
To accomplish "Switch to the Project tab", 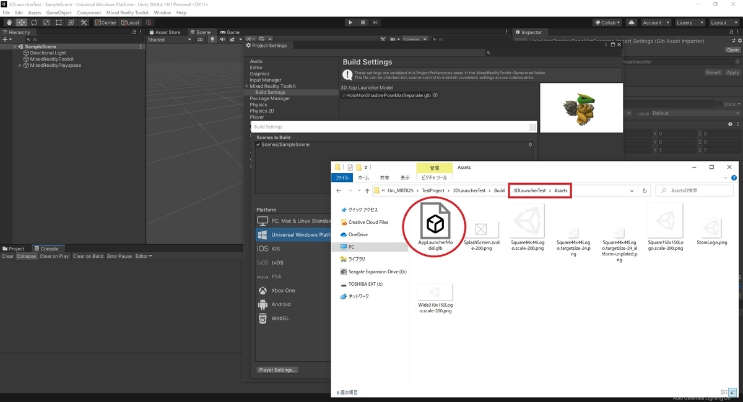I will pos(14,249).
